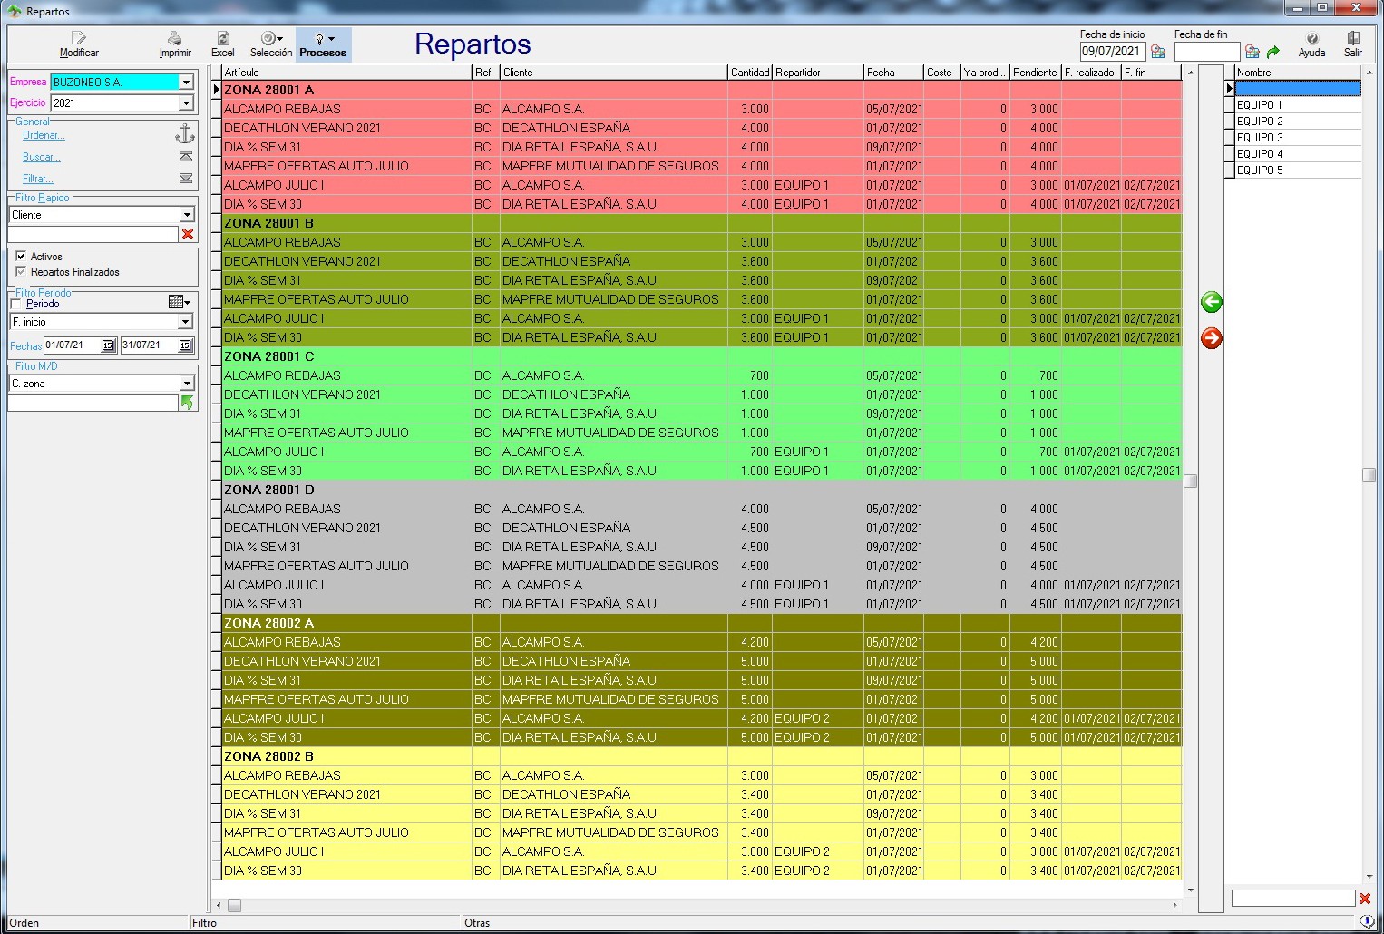Click the Repartidor column header

[818, 73]
